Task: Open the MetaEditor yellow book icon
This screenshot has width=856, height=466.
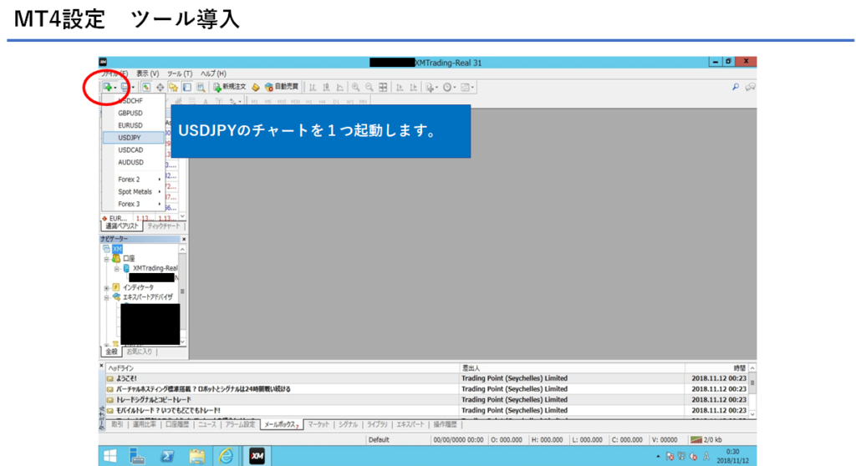Action: [x=256, y=87]
